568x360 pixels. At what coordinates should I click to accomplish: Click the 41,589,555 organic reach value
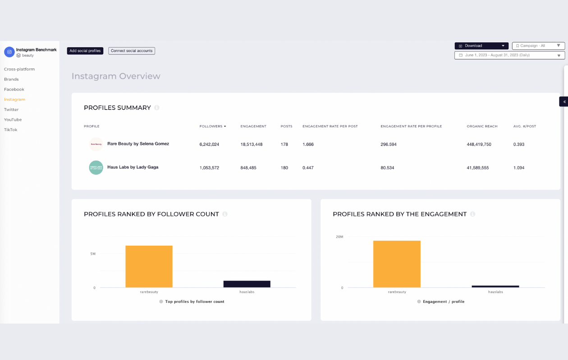[477, 168]
